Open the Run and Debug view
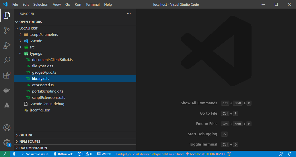 7,45
